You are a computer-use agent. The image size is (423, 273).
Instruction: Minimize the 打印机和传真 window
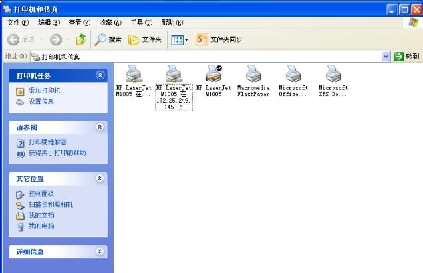tap(392, 10)
